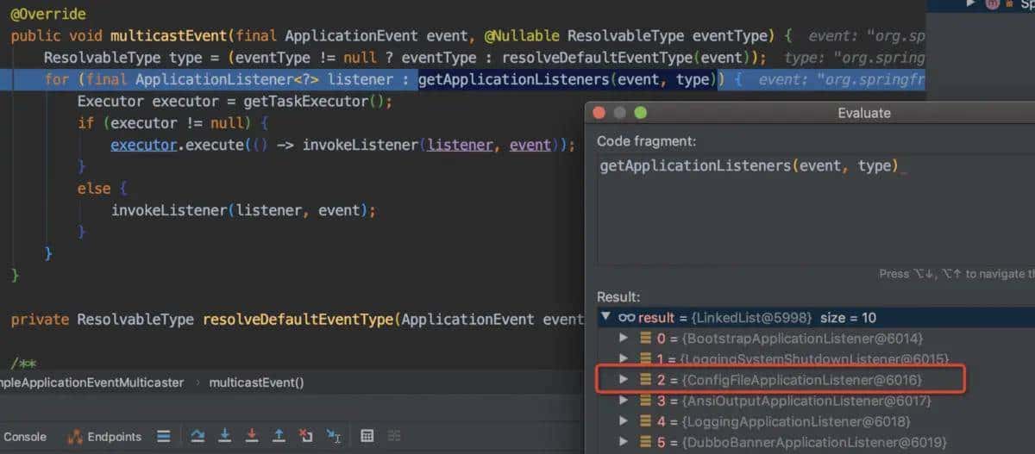Switch to the Console tab

click(25, 437)
